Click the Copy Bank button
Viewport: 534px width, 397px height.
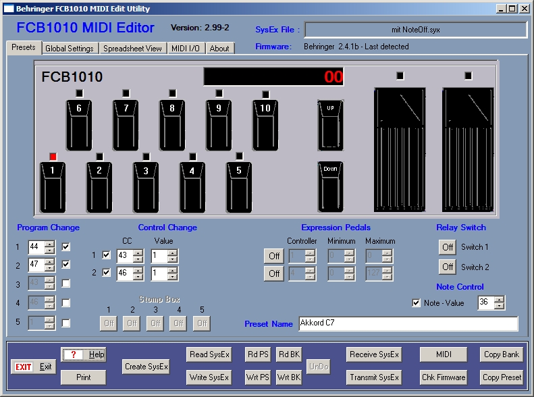pos(502,354)
